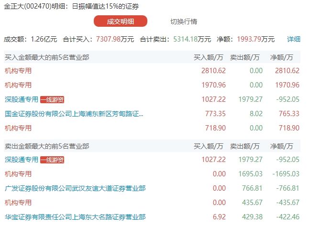
Task: Click the 净额 value 1993.79万元
Action: tap(256, 39)
